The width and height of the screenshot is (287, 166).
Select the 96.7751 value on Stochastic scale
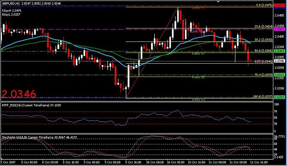coord(279,136)
